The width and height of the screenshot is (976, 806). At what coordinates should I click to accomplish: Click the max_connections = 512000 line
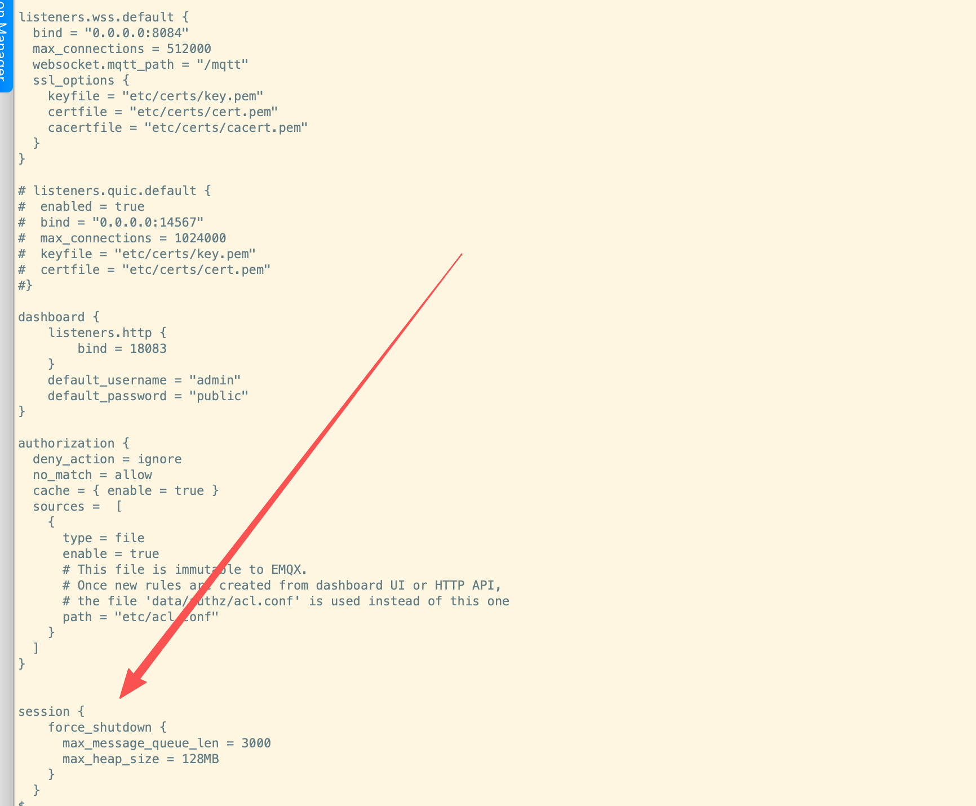click(x=122, y=49)
